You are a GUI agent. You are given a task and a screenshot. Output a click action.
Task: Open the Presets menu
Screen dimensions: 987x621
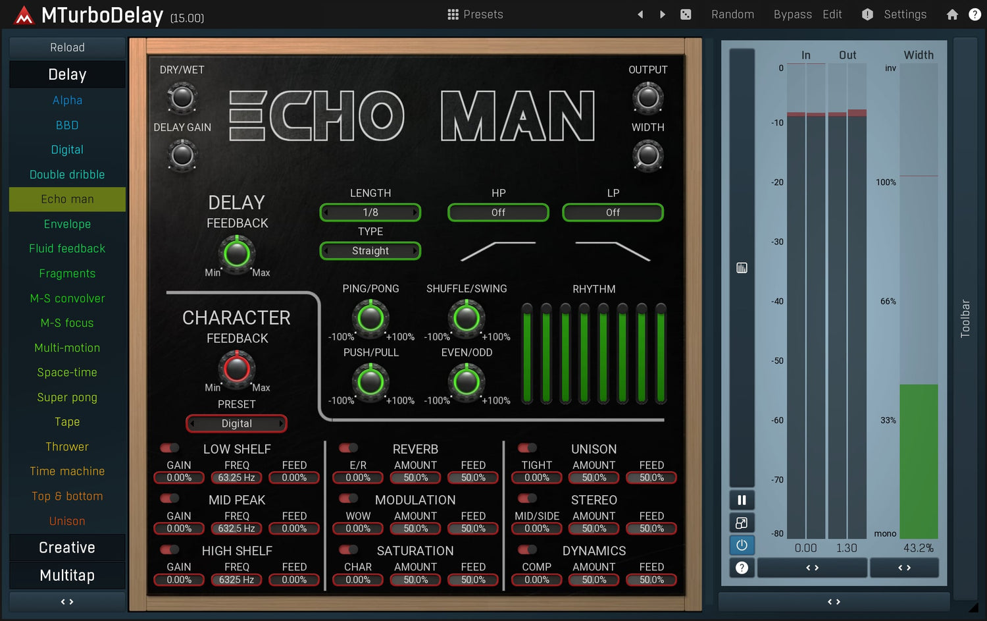pos(475,14)
